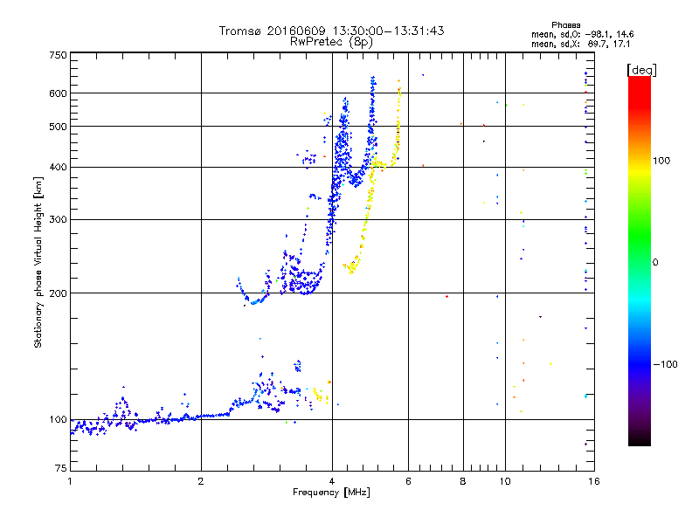Screen dimensions: 699x524
Task: Select the y-axis tick label "200"
Action: coord(58,293)
